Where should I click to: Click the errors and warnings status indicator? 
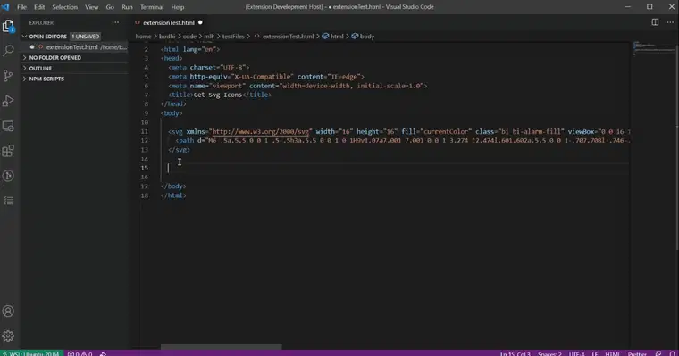[80, 353]
